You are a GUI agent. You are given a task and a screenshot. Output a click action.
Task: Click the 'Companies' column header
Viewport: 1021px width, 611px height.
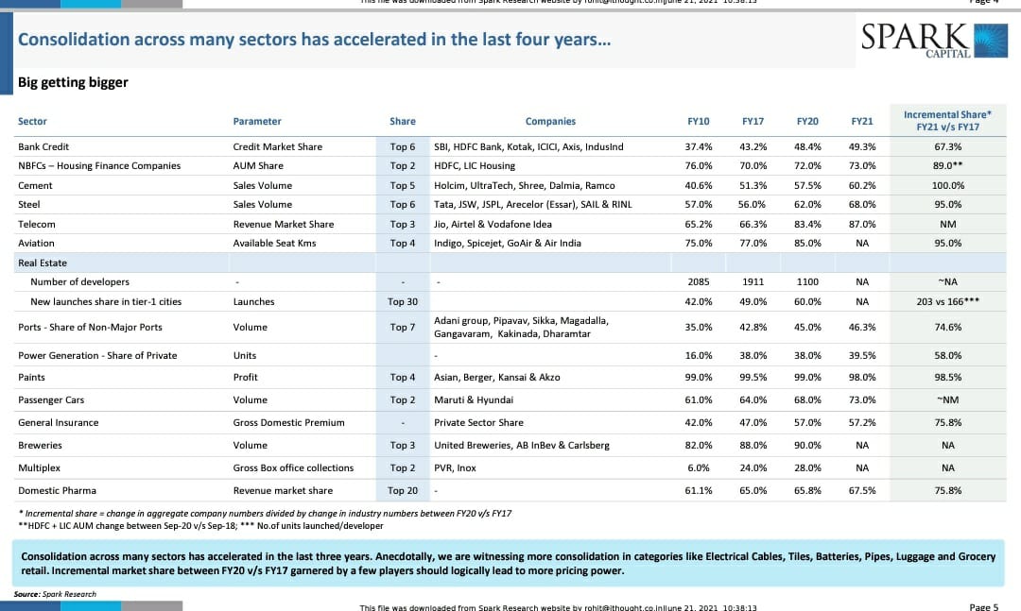click(x=550, y=121)
